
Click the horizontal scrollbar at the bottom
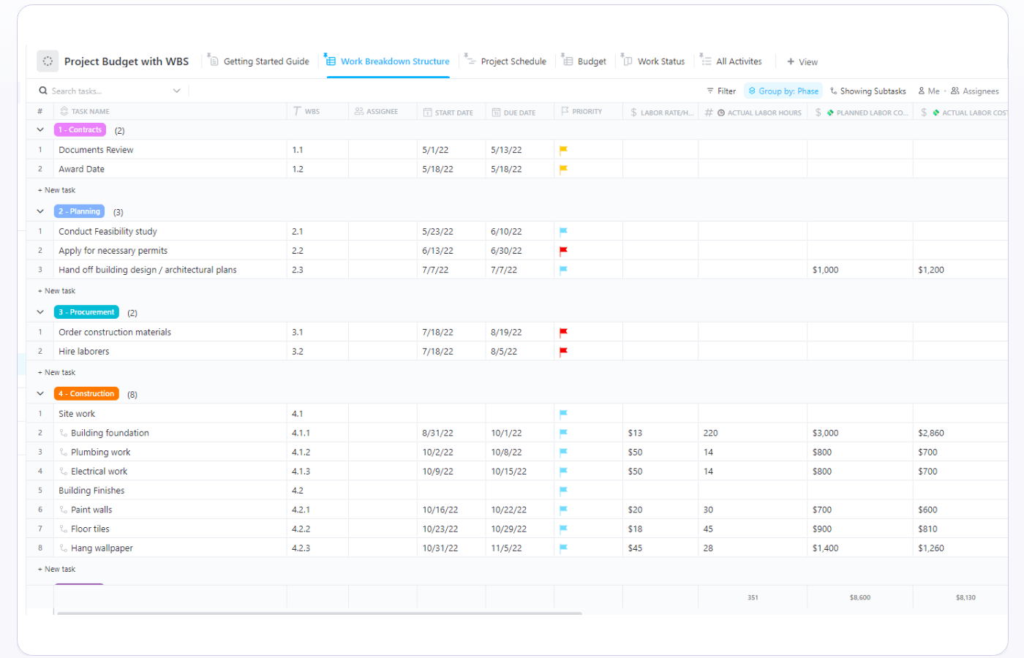pyautogui.click(x=319, y=613)
